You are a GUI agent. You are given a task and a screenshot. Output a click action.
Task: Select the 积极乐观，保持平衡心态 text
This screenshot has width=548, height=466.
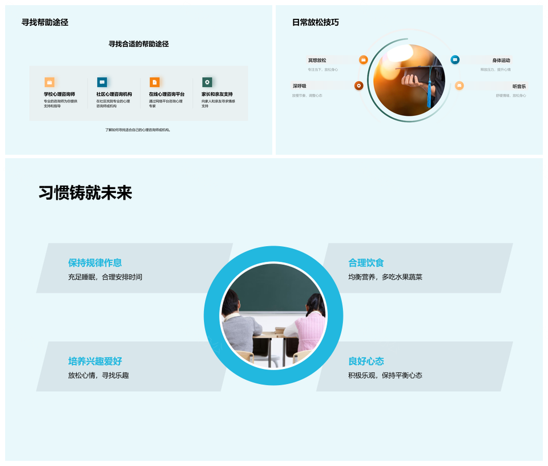[385, 375]
